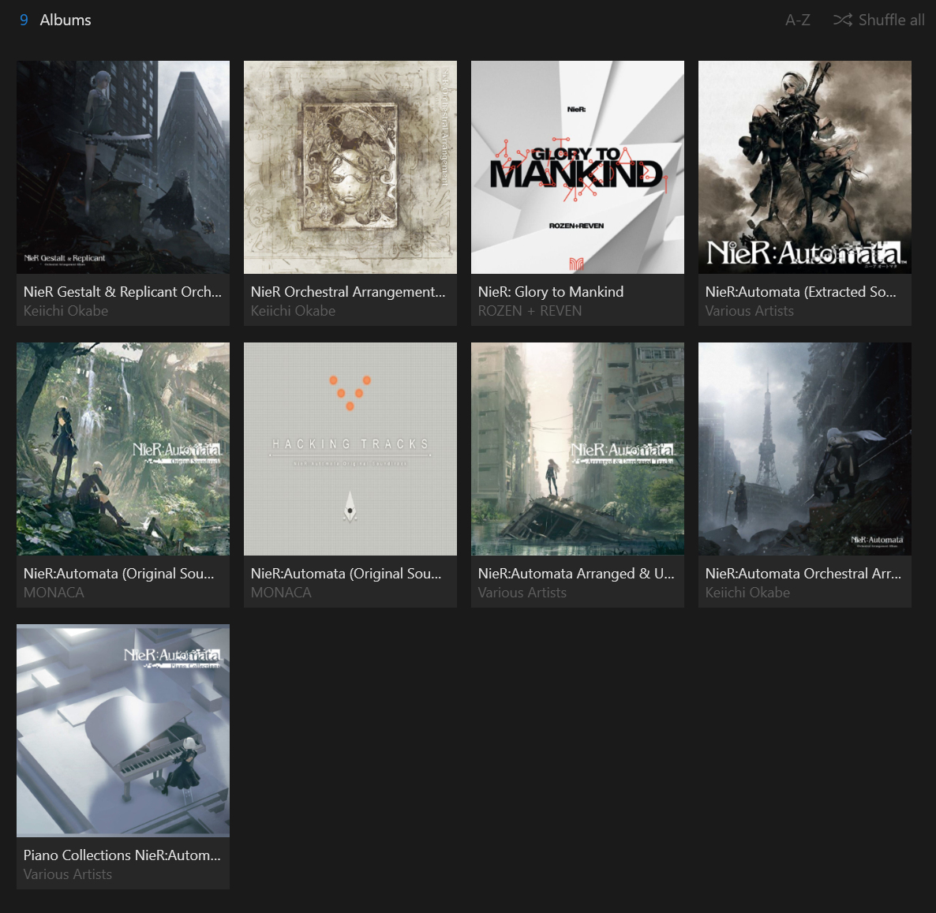Click the 'NieR: Glory to Mankind' title
This screenshot has width=936, height=913.
click(x=551, y=292)
